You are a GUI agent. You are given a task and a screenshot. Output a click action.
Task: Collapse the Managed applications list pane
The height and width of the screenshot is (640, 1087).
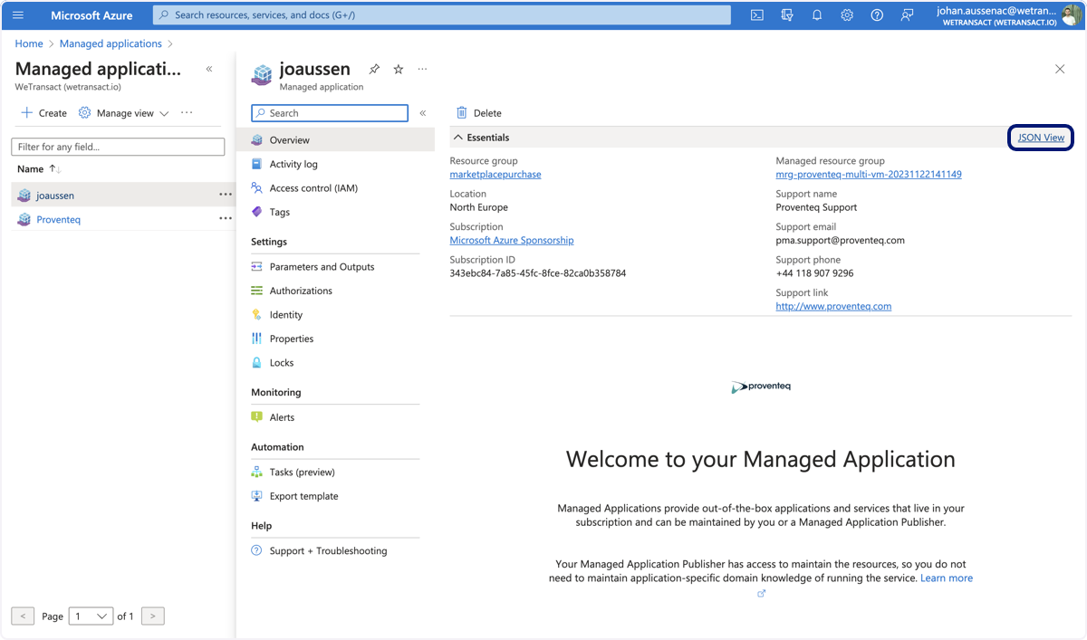click(x=209, y=69)
